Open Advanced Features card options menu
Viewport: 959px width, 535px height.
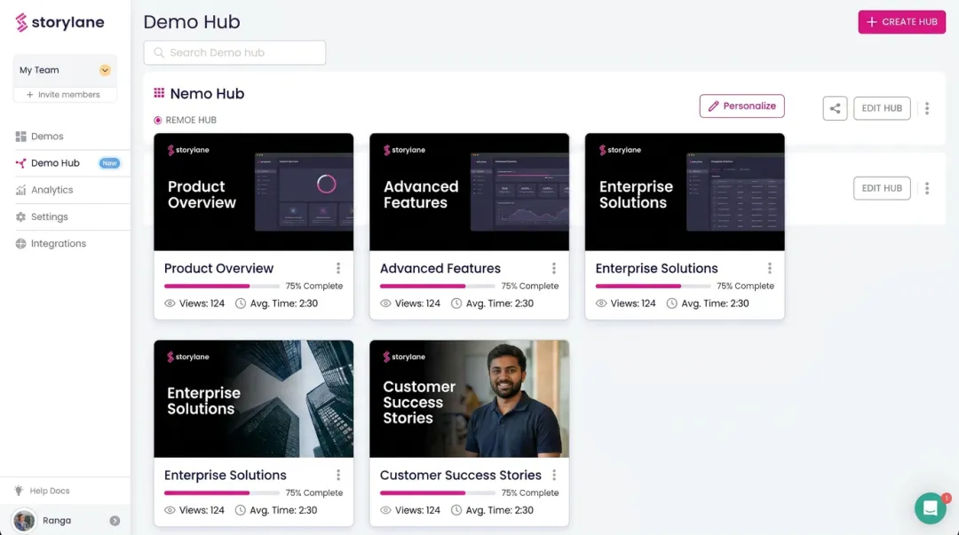pyautogui.click(x=554, y=269)
